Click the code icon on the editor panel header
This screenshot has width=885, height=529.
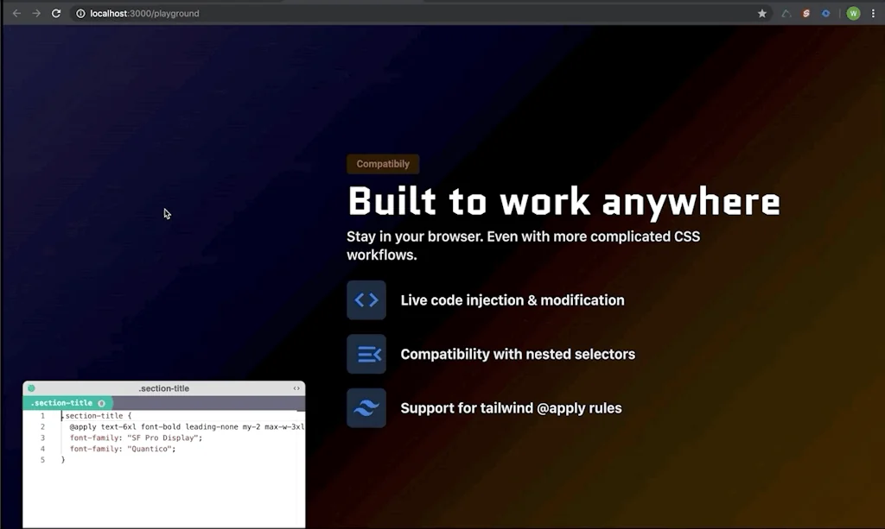[297, 388]
